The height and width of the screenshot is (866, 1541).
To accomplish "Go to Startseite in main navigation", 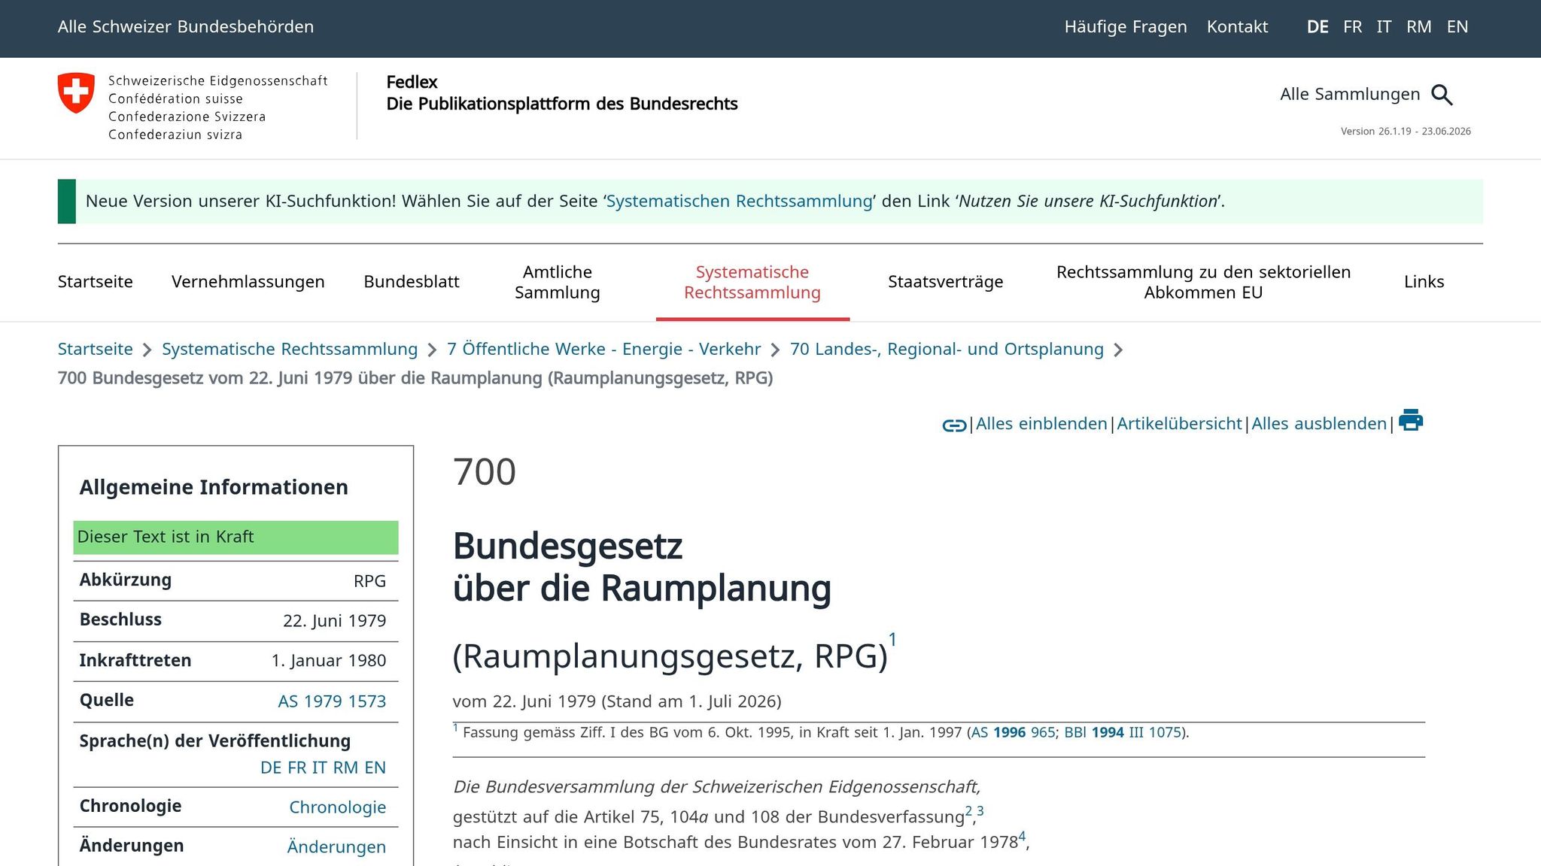I will 96,282.
